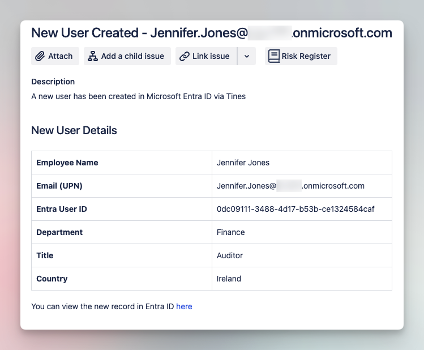The width and height of the screenshot is (424, 350).
Task: Select the Employee Name label cell
Action: [x=122, y=163]
